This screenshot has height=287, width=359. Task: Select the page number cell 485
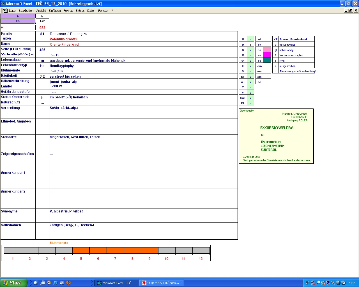tap(42, 50)
